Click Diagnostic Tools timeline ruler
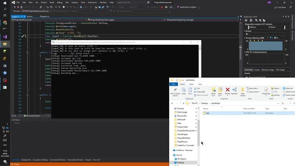295x166 pixels. (267, 27)
